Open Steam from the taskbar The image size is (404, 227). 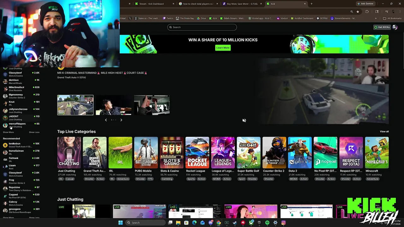(235, 223)
